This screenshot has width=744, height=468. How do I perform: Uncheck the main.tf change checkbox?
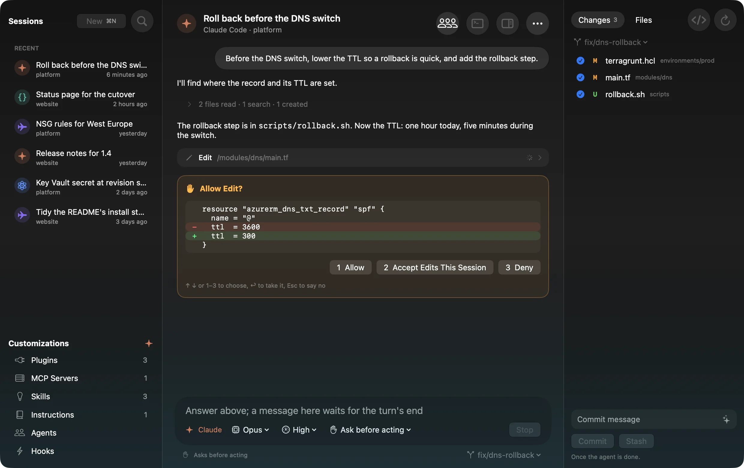580,77
